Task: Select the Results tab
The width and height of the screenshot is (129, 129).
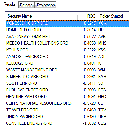Action: (9, 4)
